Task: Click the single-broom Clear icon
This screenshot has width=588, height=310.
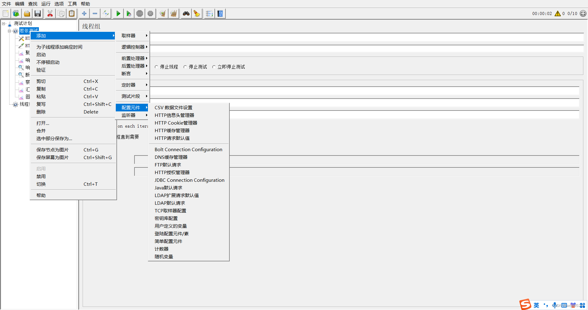Action: click(x=163, y=13)
